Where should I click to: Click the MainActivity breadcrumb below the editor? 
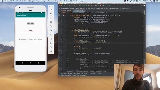(70, 71)
